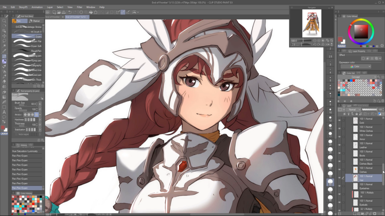This screenshot has width=385, height=216.
Task: Select the Turnip pen brush
Action: (x=27, y=60)
